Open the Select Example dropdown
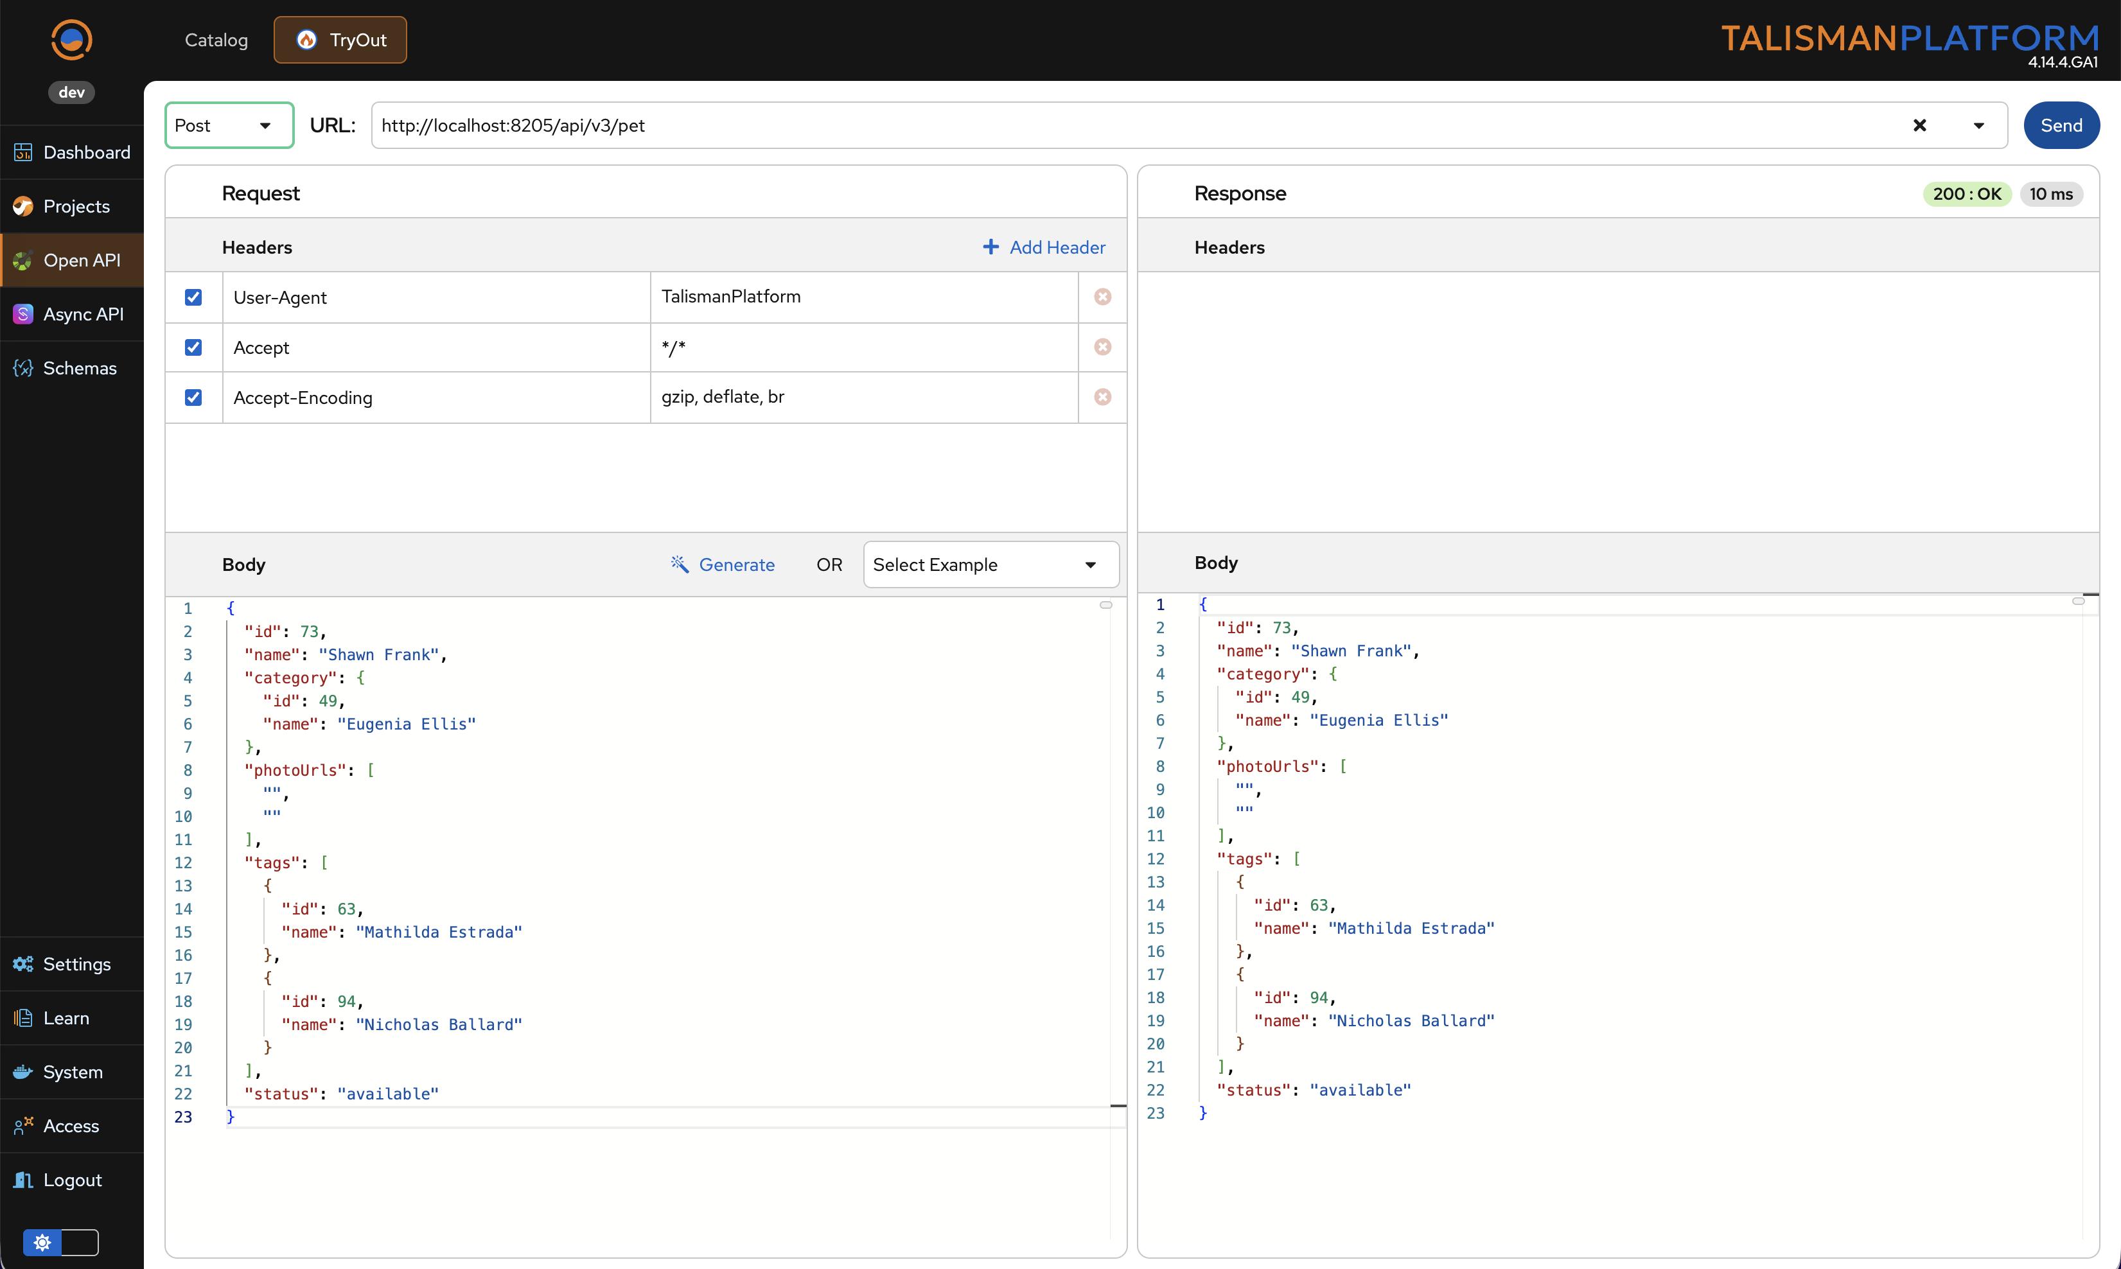Screen dimensions: 2121x1269 click(990, 564)
